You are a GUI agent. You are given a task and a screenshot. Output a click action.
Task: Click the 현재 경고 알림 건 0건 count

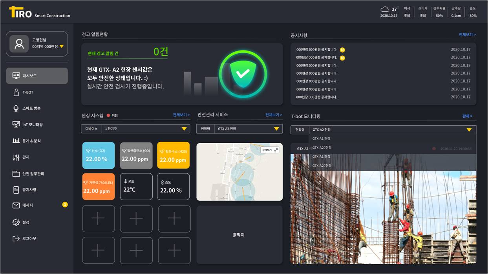(161, 52)
